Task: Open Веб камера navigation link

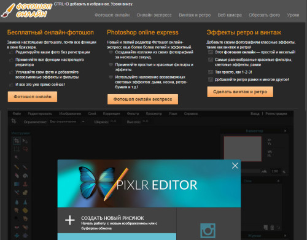Action: click(230, 15)
